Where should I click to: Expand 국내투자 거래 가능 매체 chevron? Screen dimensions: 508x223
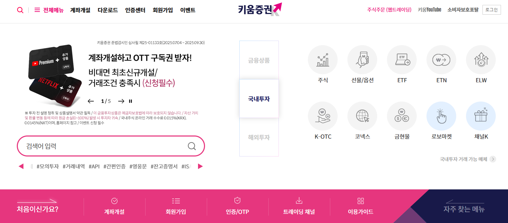click(493, 159)
